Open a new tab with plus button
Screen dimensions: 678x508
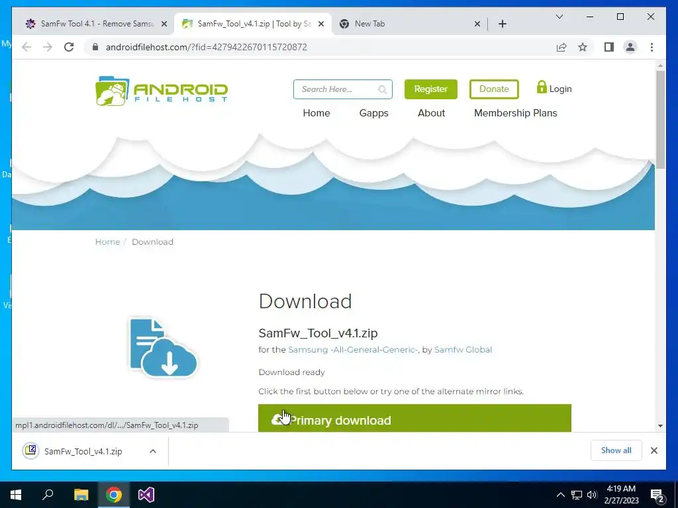(502, 24)
